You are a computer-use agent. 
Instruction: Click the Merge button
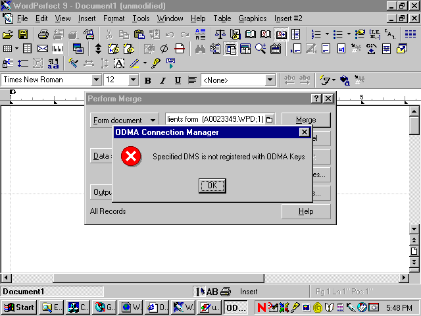(305, 120)
